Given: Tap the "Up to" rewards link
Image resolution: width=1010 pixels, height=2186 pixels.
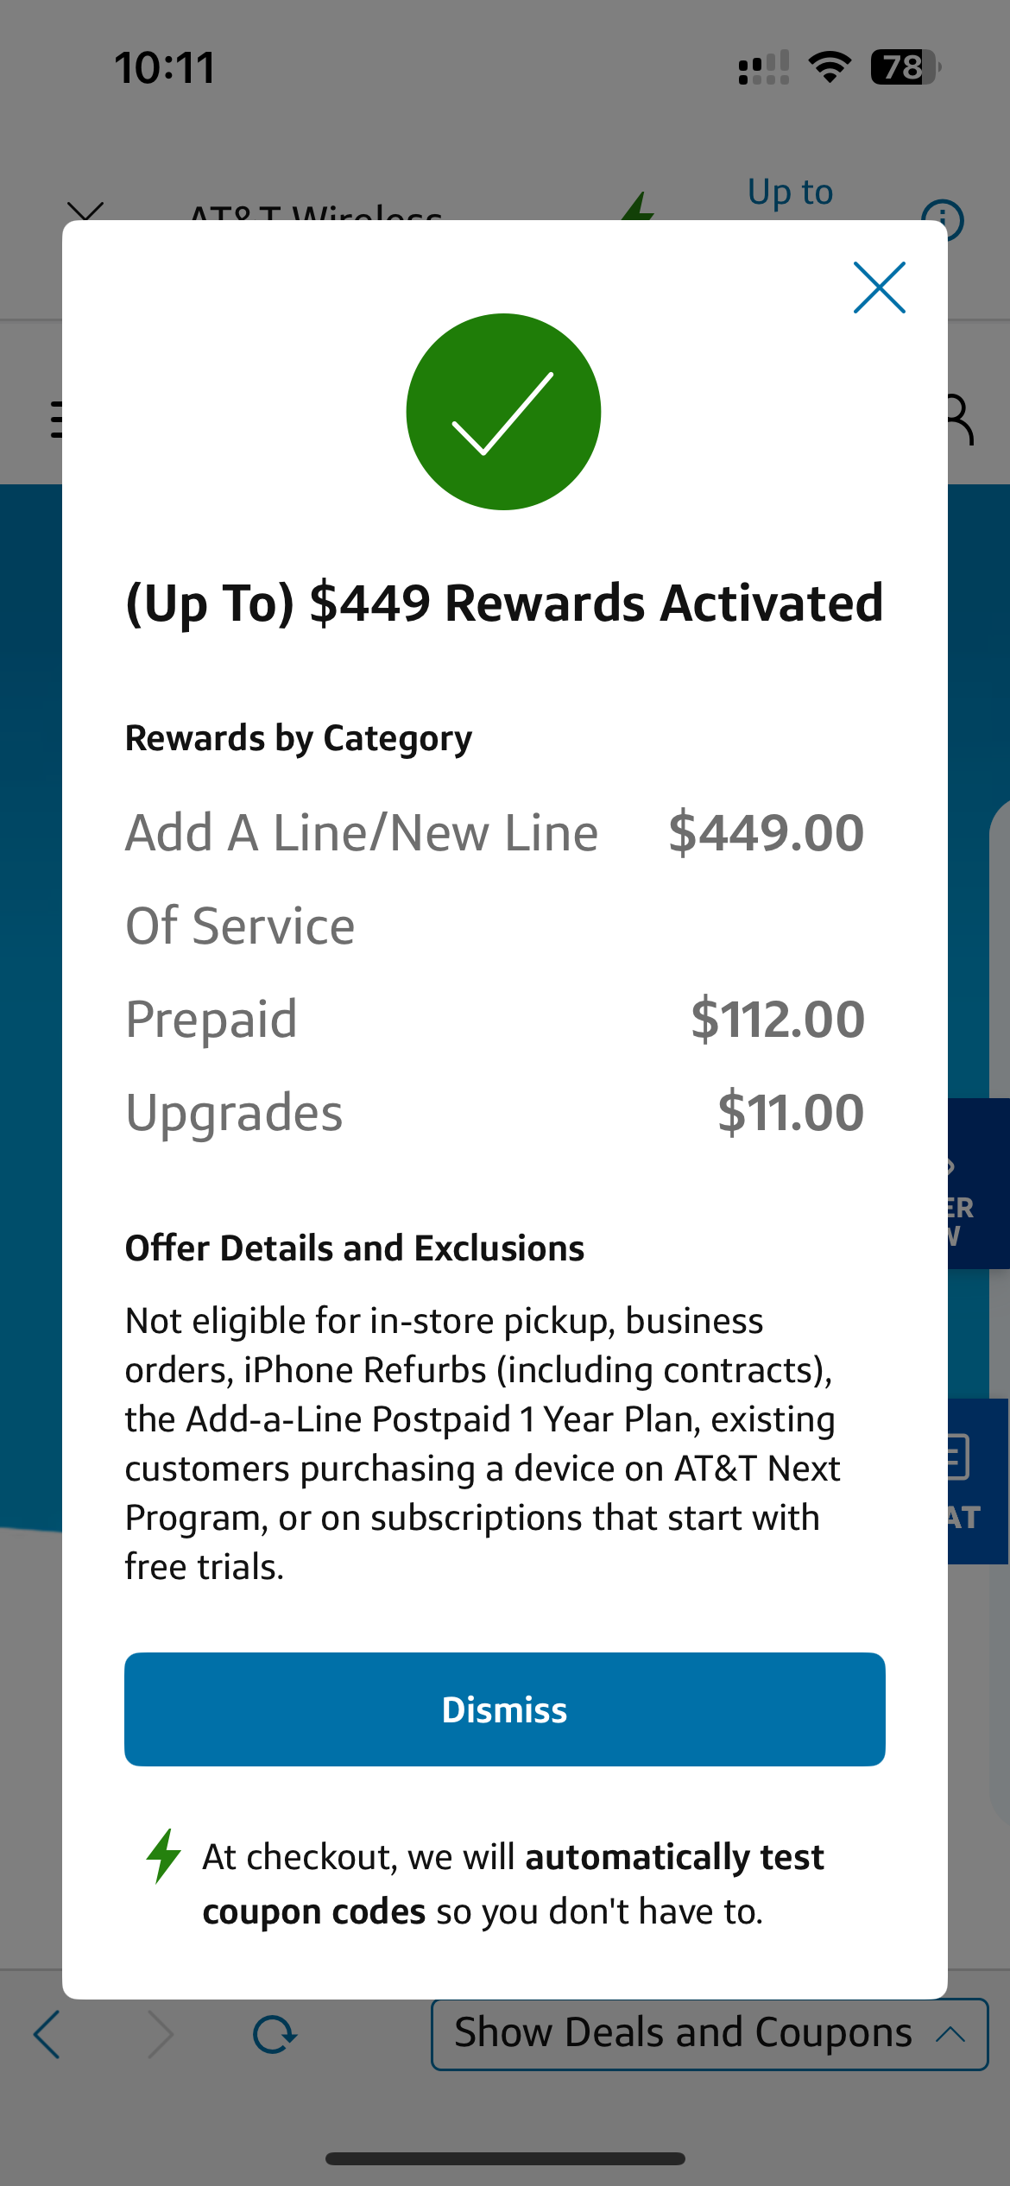Looking at the screenshot, I should point(790,193).
